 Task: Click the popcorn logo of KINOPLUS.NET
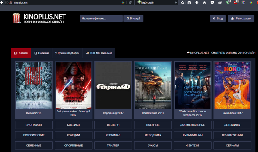pyautogui.click(x=16, y=18)
